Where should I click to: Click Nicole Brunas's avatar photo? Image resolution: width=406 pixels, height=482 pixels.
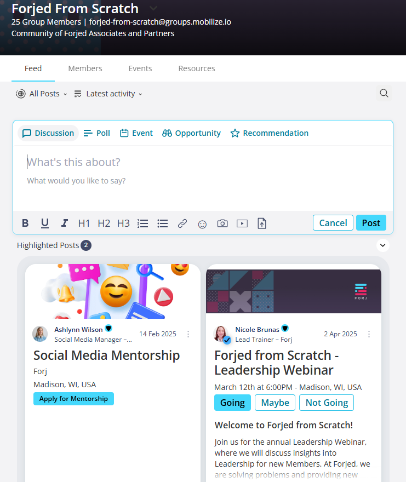point(221,334)
